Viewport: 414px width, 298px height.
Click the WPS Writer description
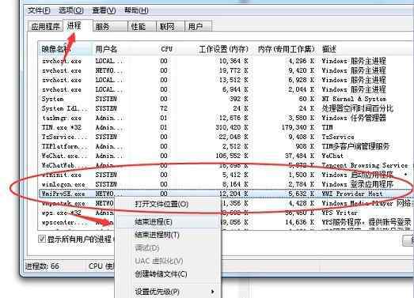pos(340,213)
